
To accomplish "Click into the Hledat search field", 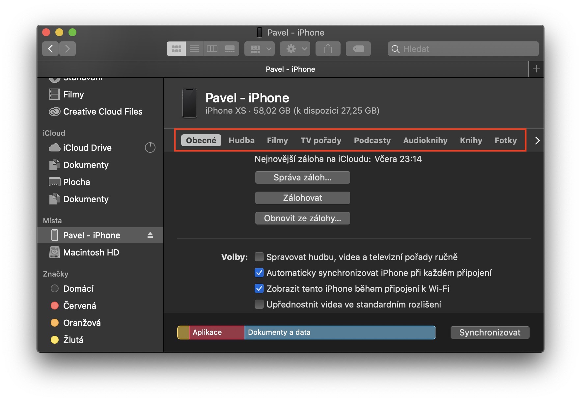I will tap(463, 49).
